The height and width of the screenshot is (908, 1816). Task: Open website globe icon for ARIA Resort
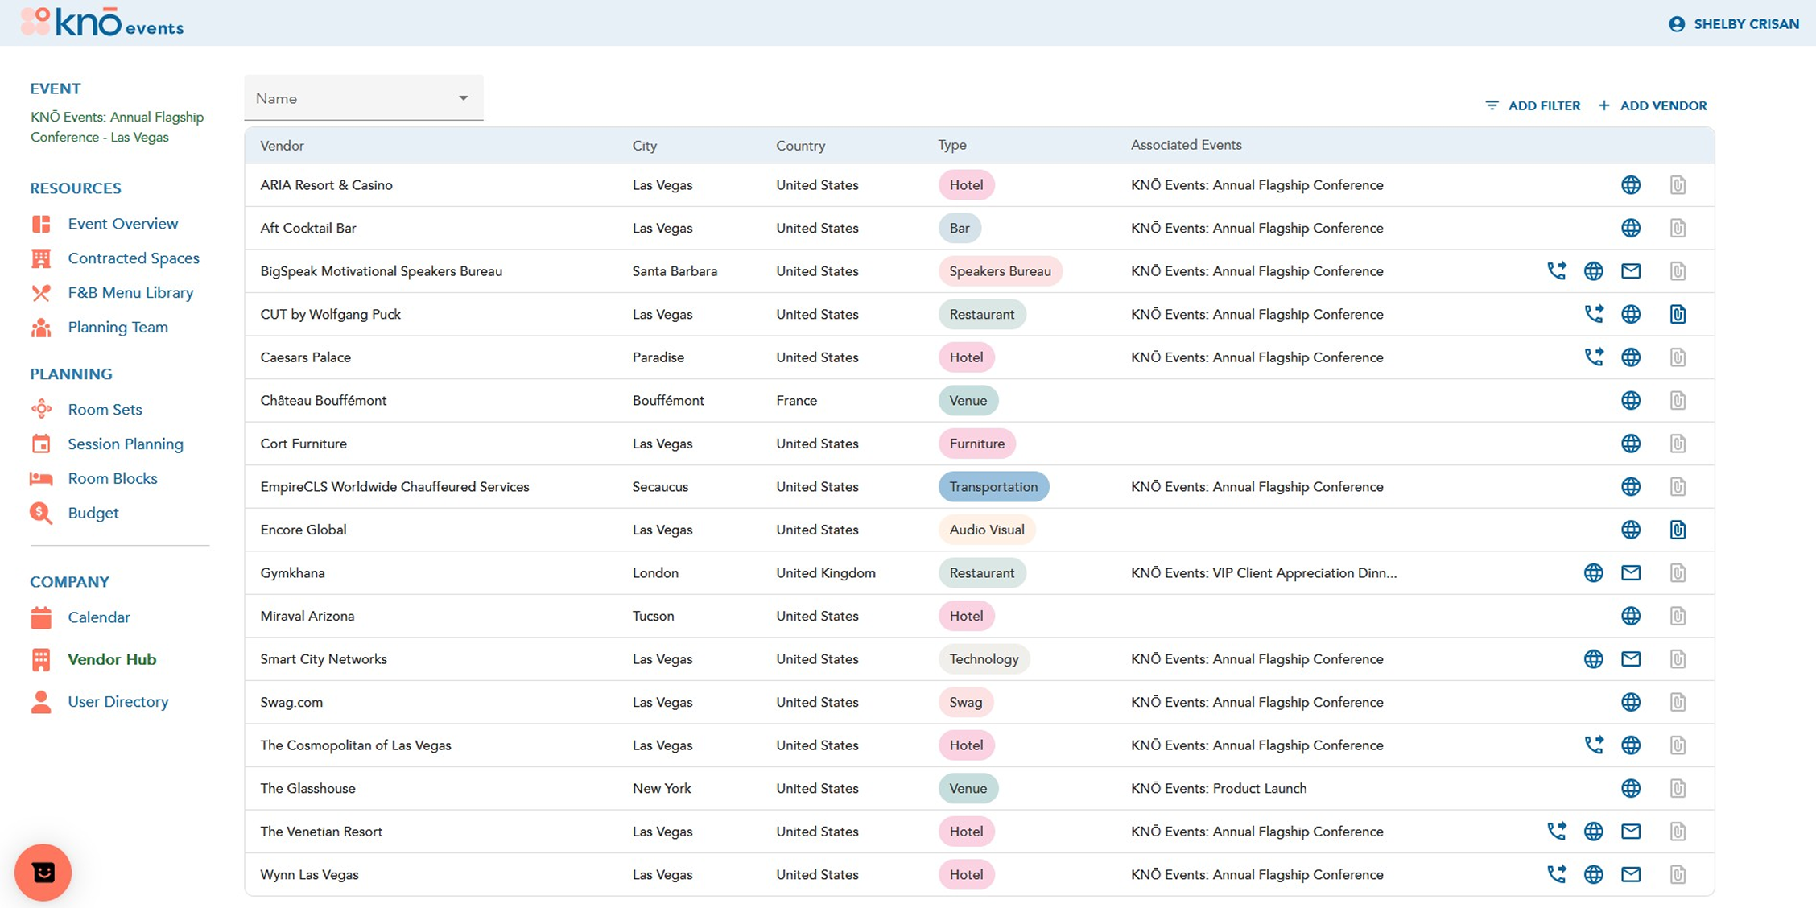1630,185
